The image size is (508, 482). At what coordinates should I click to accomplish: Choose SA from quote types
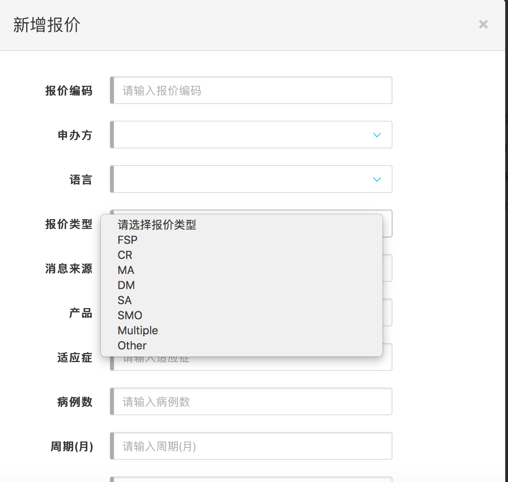click(x=125, y=301)
